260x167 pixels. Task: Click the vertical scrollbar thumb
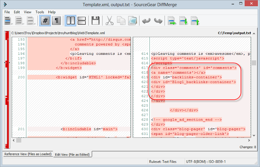point(254,63)
